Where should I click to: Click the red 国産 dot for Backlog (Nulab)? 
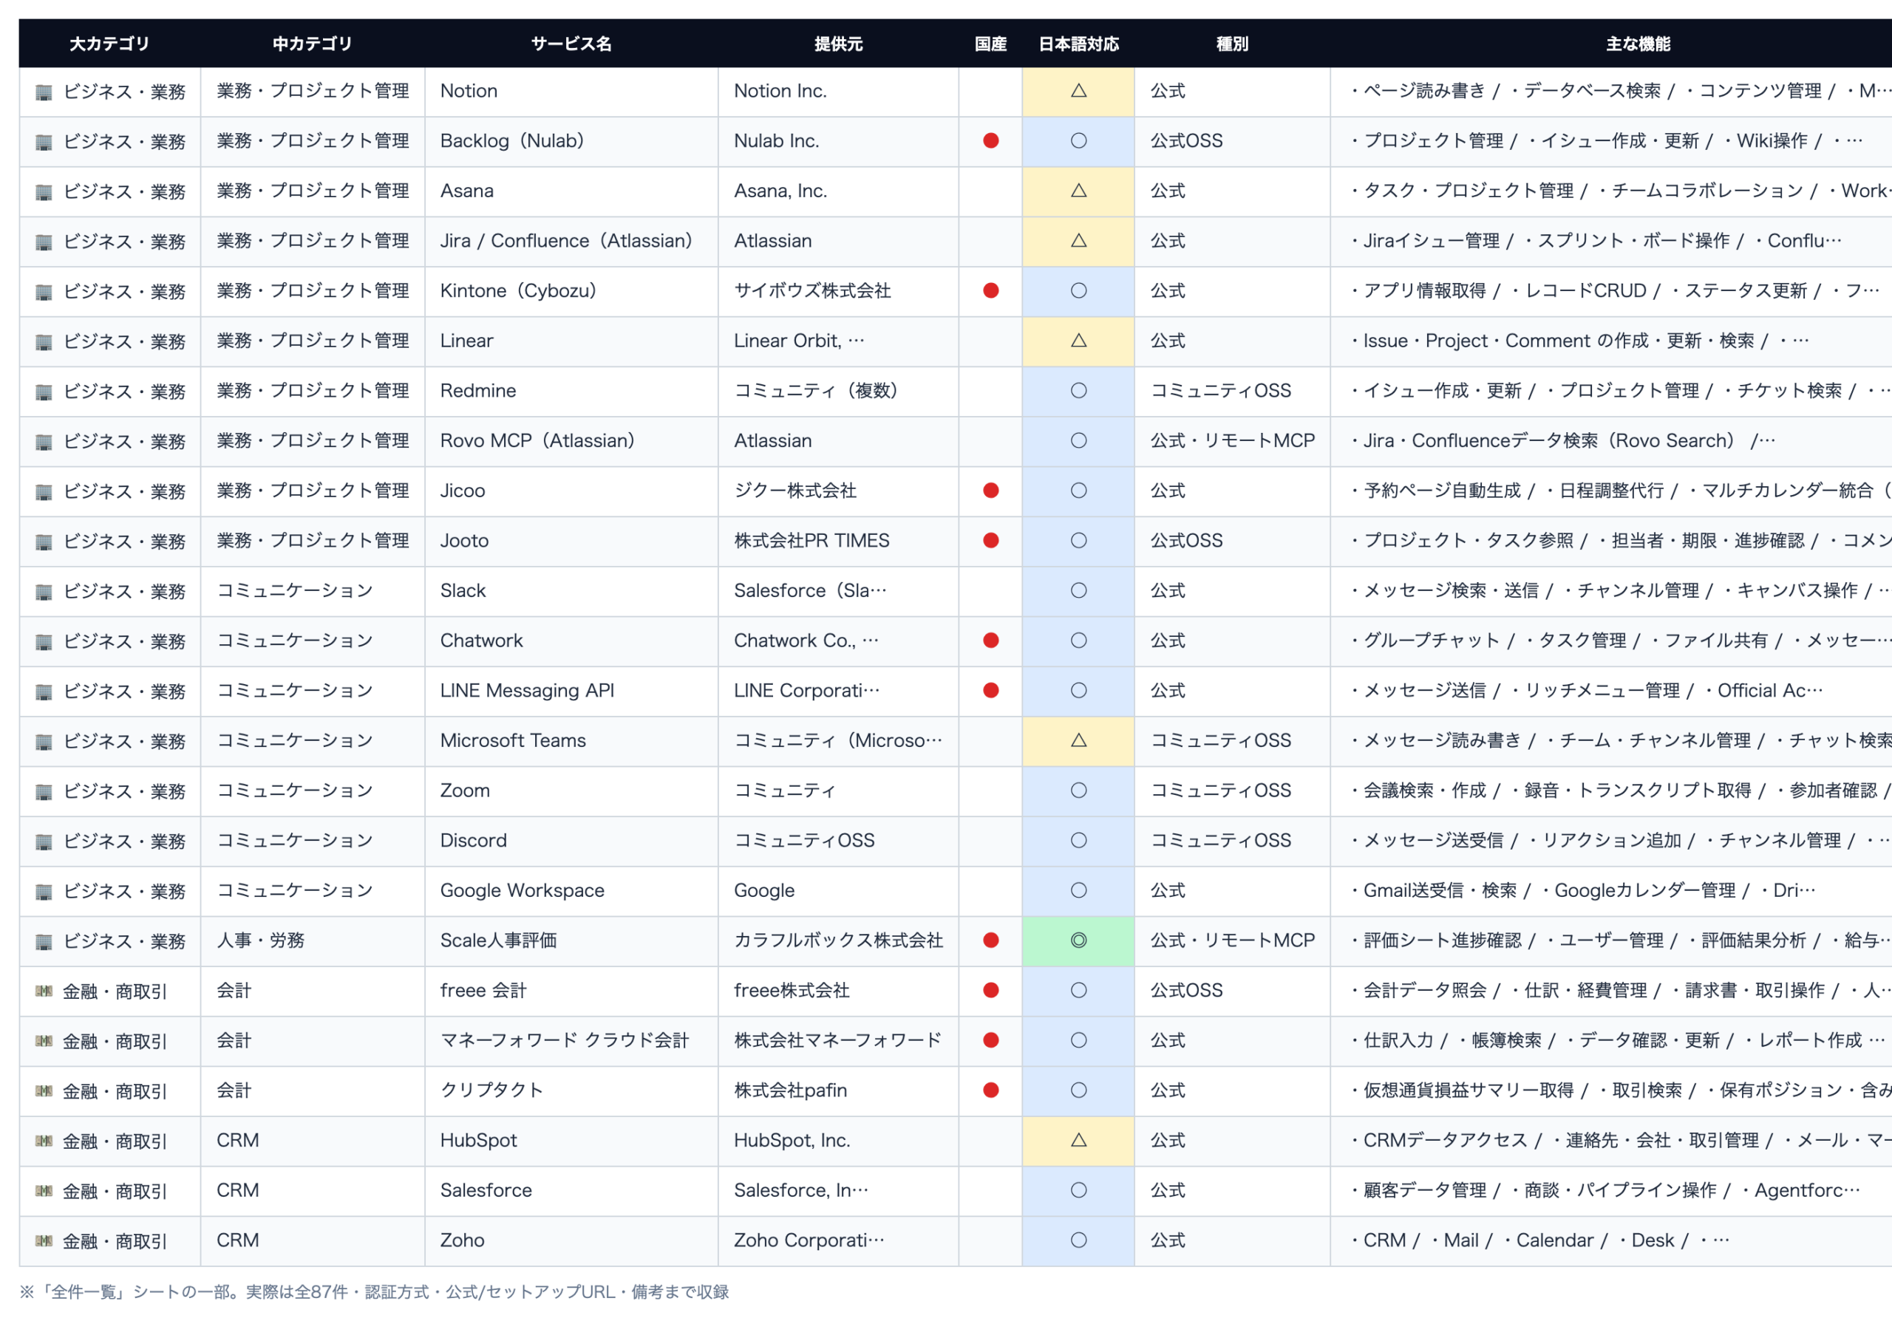pos(990,141)
